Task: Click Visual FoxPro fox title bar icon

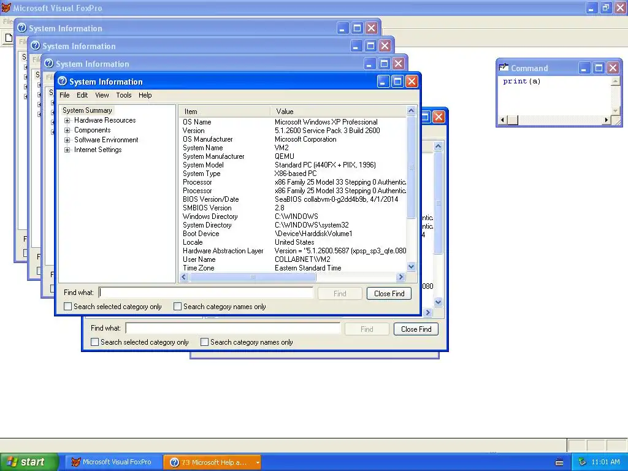Action: 6,7
